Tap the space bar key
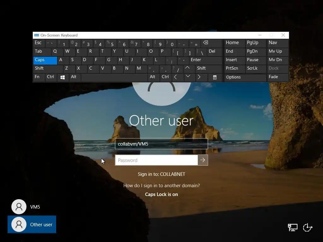This screenshot has height=242, width=323. pos(114,78)
